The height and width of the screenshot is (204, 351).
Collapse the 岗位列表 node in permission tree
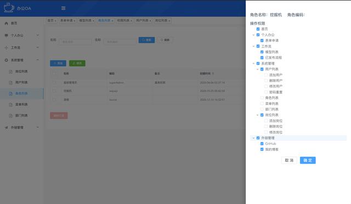pyautogui.click(x=258, y=115)
